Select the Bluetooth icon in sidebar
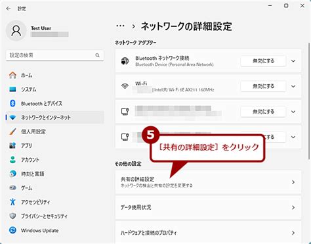 (x=12, y=103)
